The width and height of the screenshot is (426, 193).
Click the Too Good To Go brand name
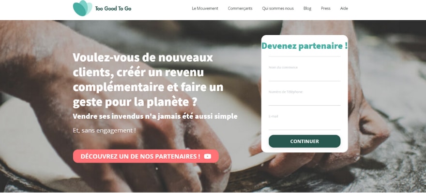113,8
